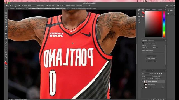
Task: Open the Color panel flyout menu
Action: (x=165, y=9)
